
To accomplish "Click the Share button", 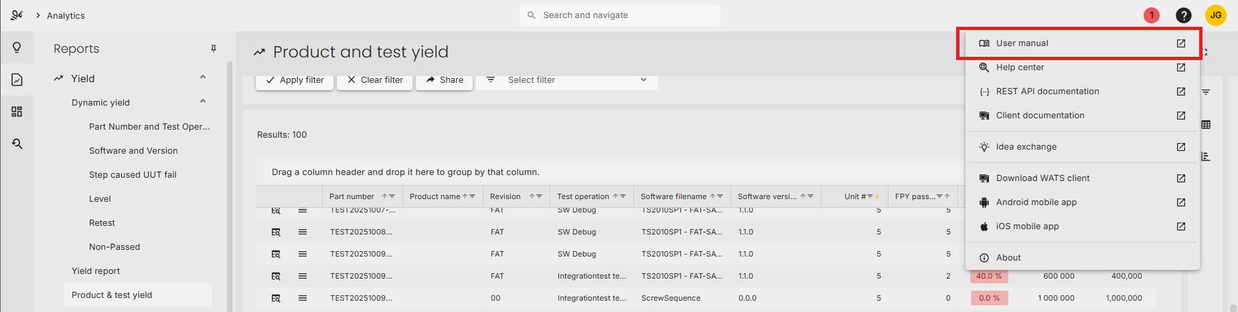I will tap(445, 80).
